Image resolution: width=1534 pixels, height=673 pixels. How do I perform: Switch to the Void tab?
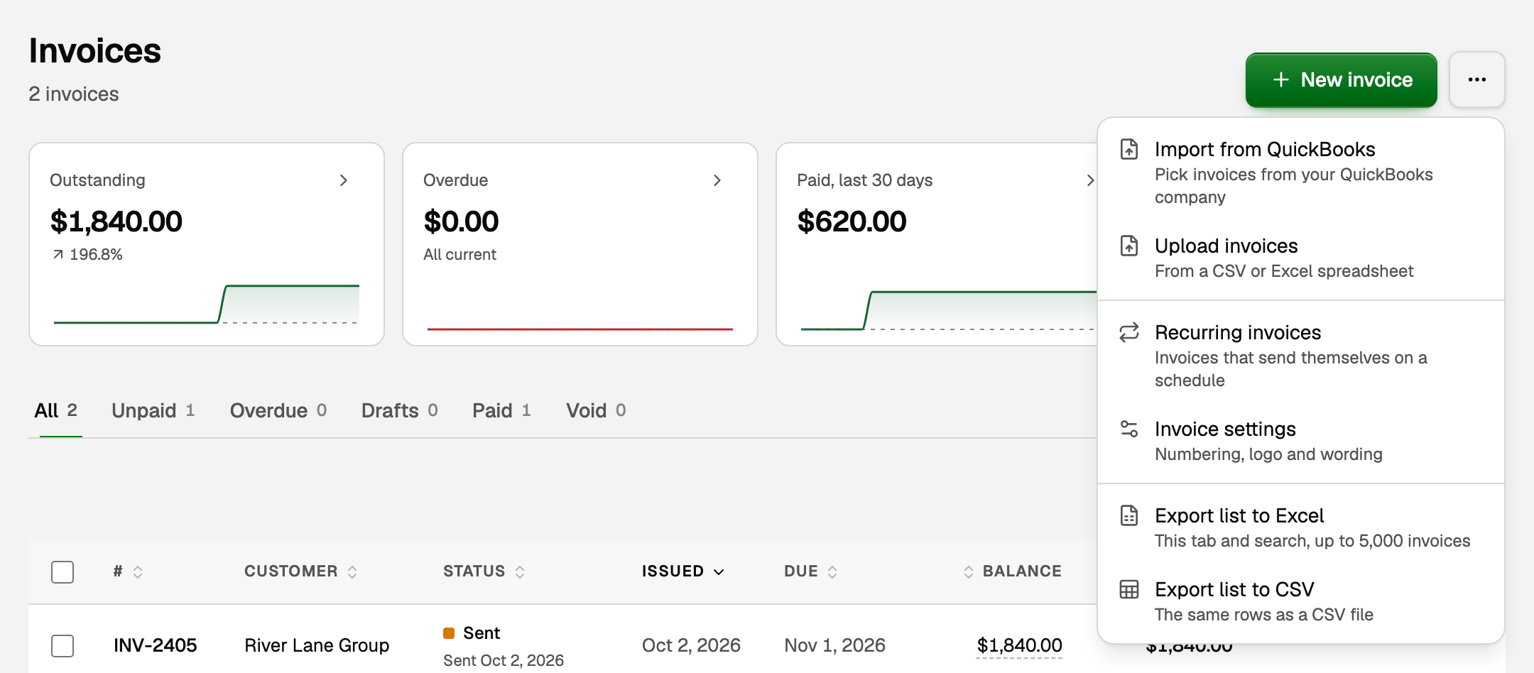coord(596,410)
